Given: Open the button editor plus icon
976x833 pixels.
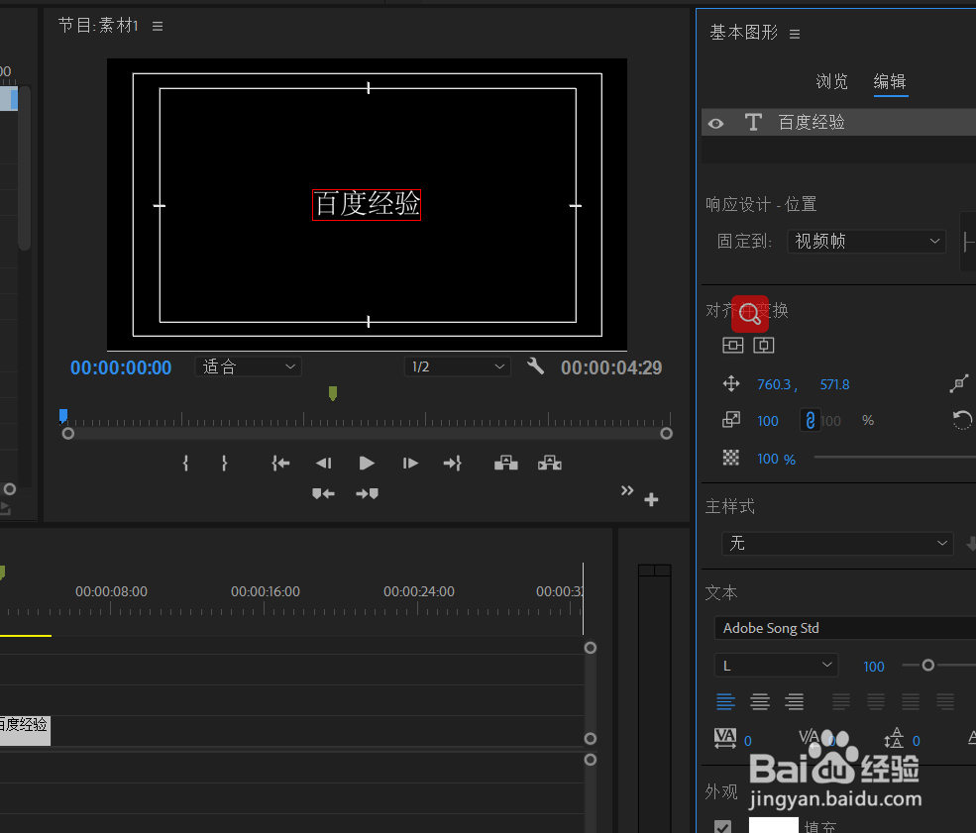Looking at the screenshot, I should pyautogui.click(x=651, y=499).
